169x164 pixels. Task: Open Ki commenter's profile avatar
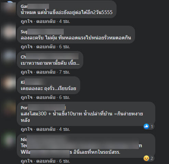[x=8, y=83]
